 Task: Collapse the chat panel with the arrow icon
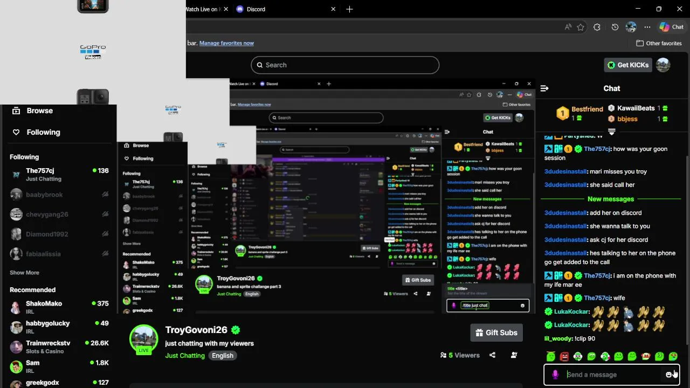pyautogui.click(x=544, y=88)
